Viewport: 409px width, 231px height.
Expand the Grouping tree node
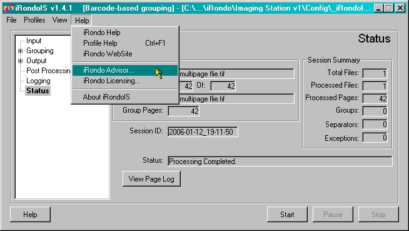(x=21, y=51)
